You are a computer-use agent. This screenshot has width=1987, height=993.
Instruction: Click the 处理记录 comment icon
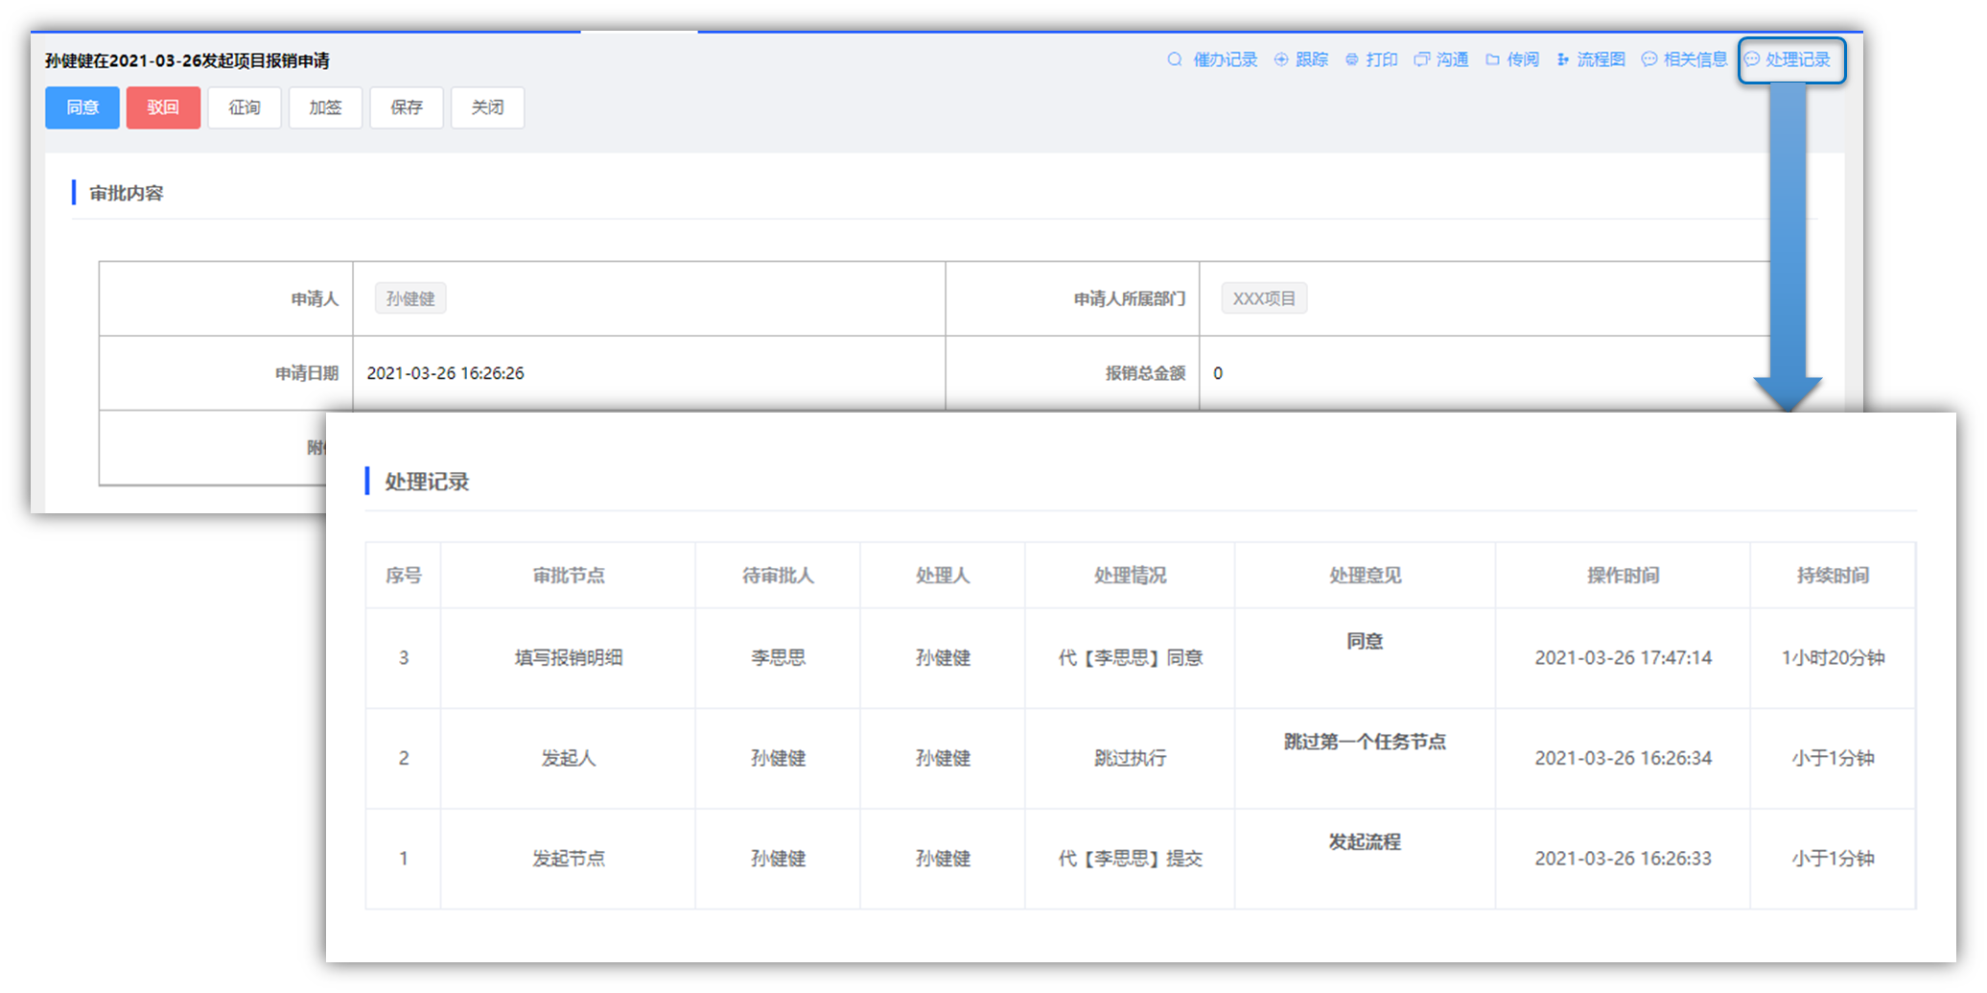[1752, 59]
